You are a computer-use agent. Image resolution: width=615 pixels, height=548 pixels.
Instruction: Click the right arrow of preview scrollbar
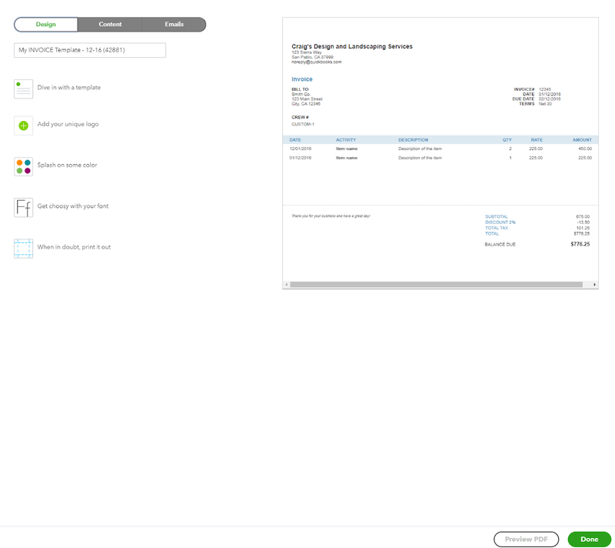pyautogui.click(x=594, y=284)
